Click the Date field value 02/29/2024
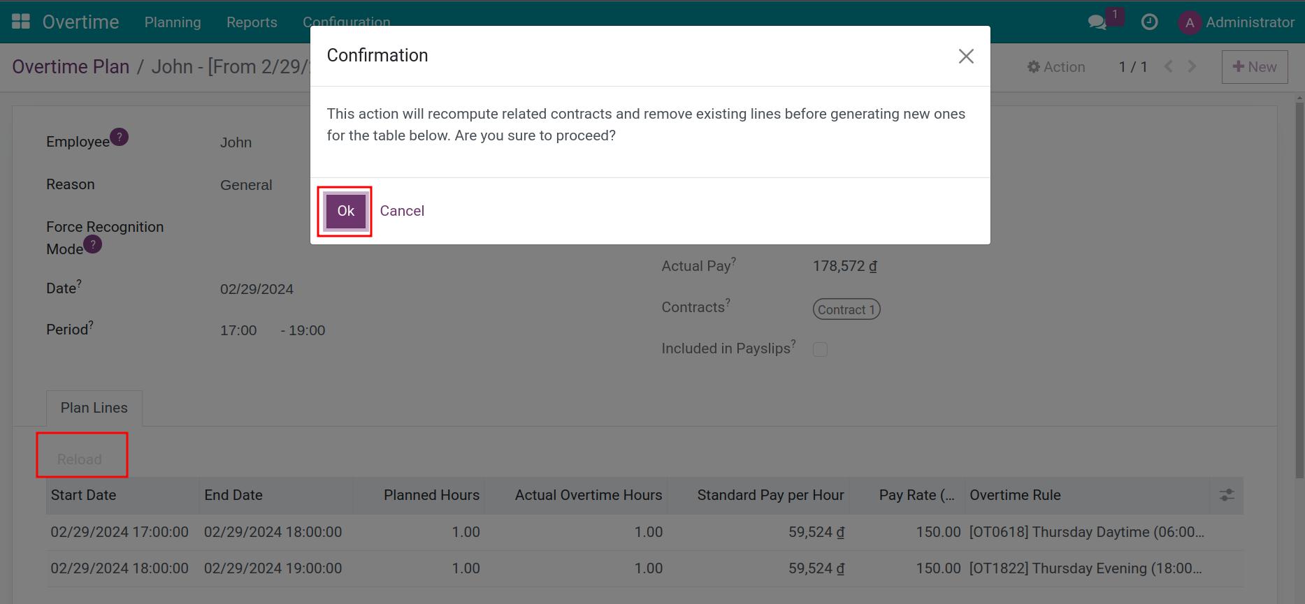The height and width of the screenshot is (604, 1305). 257,289
